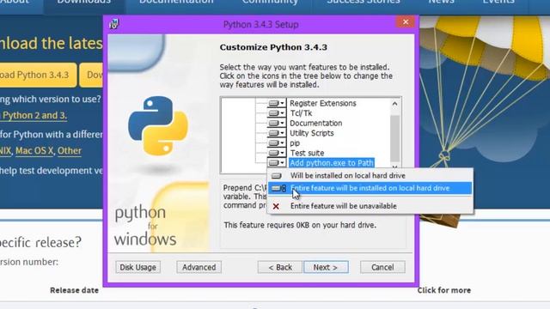This screenshot has height=309, width=550.
Task: Cancel the Python setup
Action: pos(382,267)
